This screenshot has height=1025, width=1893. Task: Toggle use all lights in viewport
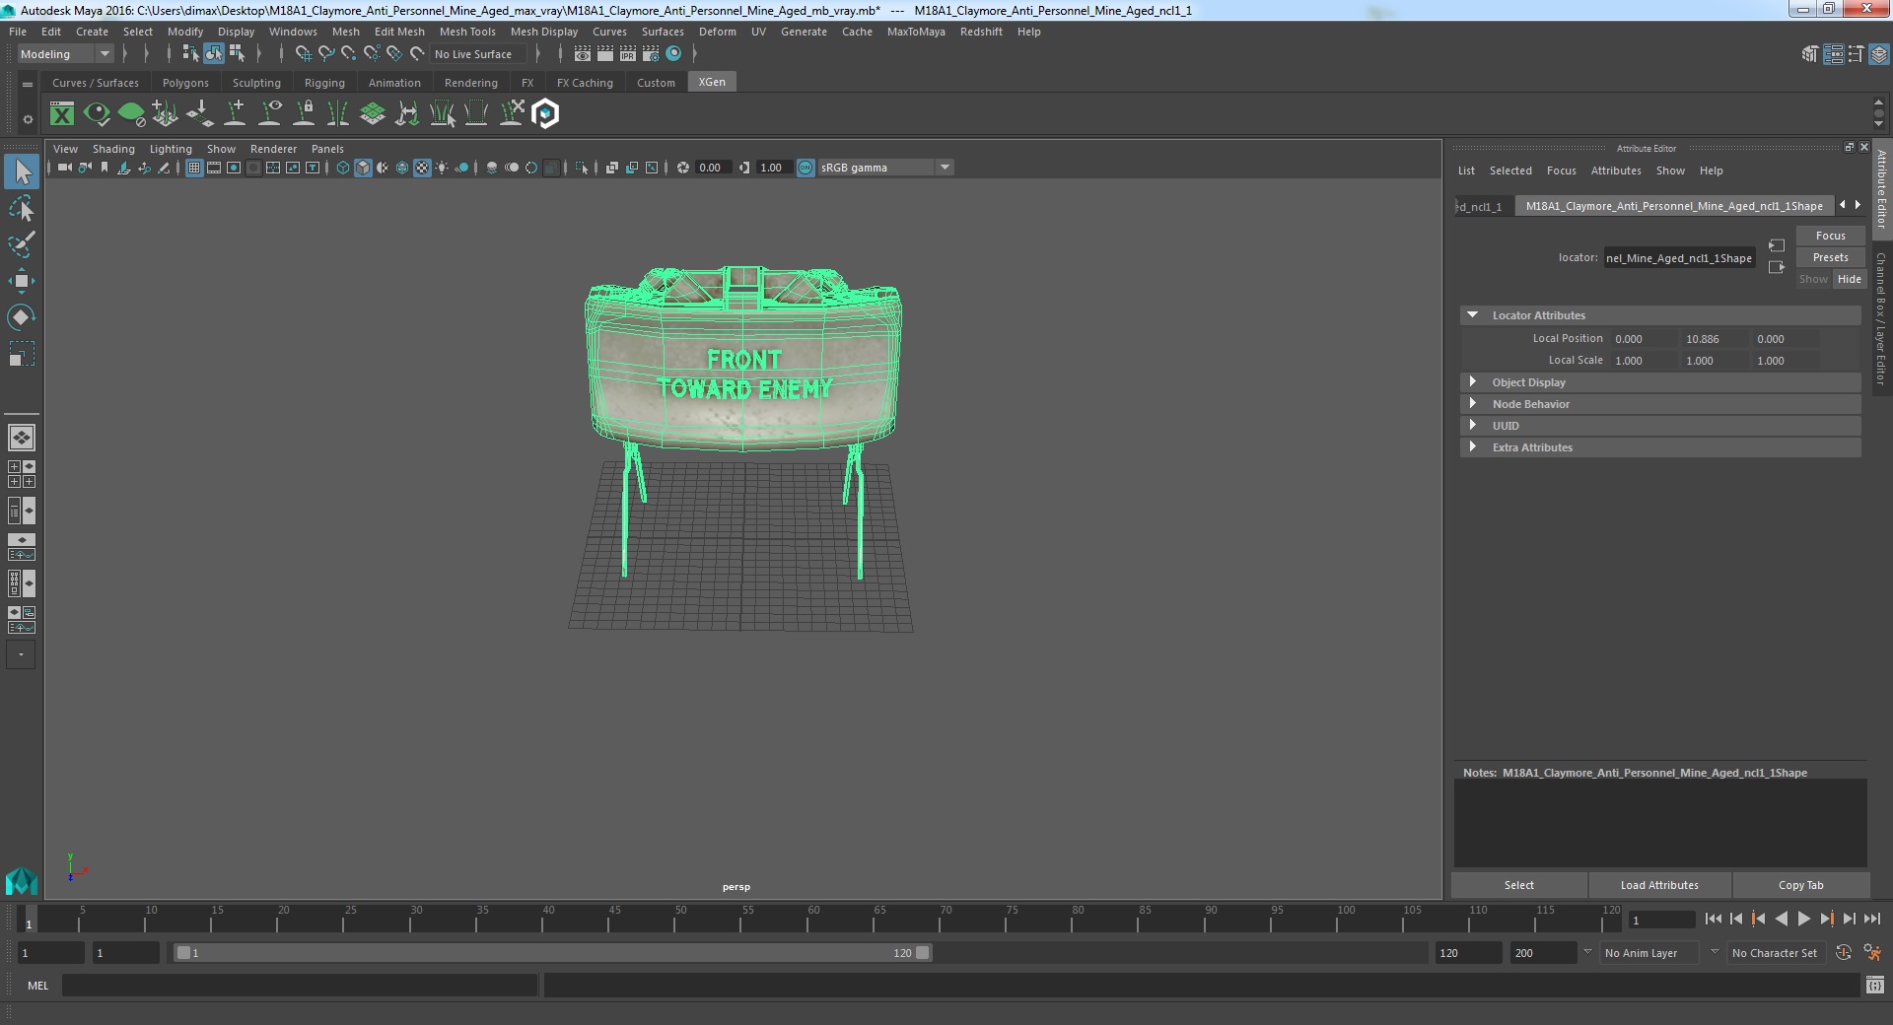click(x=442, y=168)
